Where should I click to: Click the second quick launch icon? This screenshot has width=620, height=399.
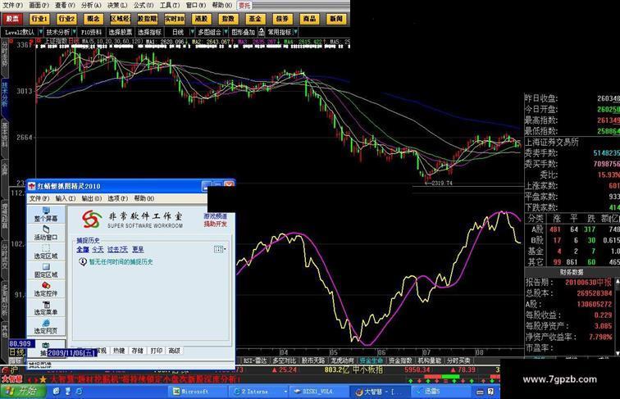pos(67,392)
